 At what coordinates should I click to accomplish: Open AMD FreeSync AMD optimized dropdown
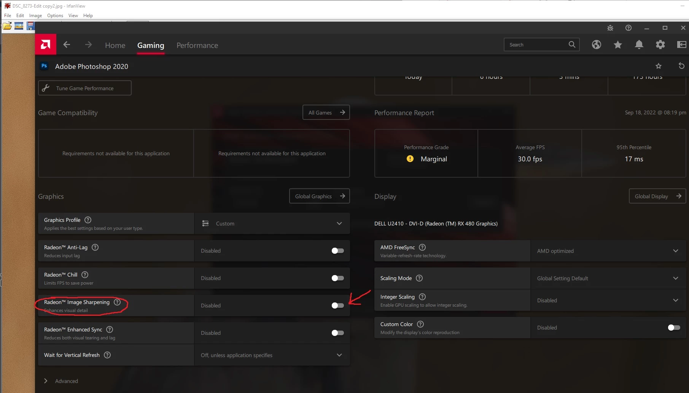pyautogui.click(x=608, y=251)
